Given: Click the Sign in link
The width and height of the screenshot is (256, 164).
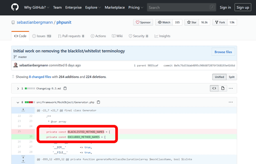Looking at the screenshot, I should click(225, 7).
